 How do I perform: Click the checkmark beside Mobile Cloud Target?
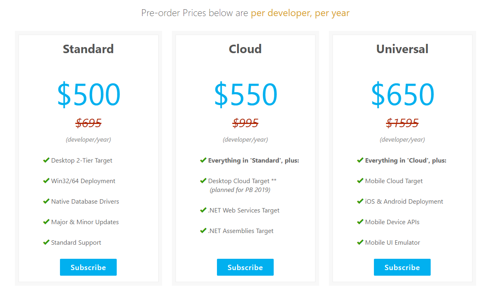pyautogui.click(x=360, y=181)
